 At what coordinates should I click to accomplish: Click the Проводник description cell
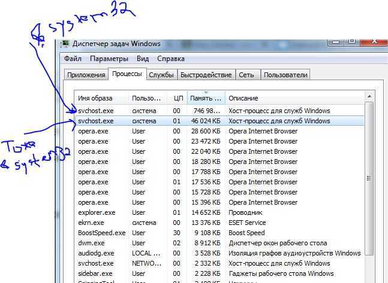click(x=245, y=212)
